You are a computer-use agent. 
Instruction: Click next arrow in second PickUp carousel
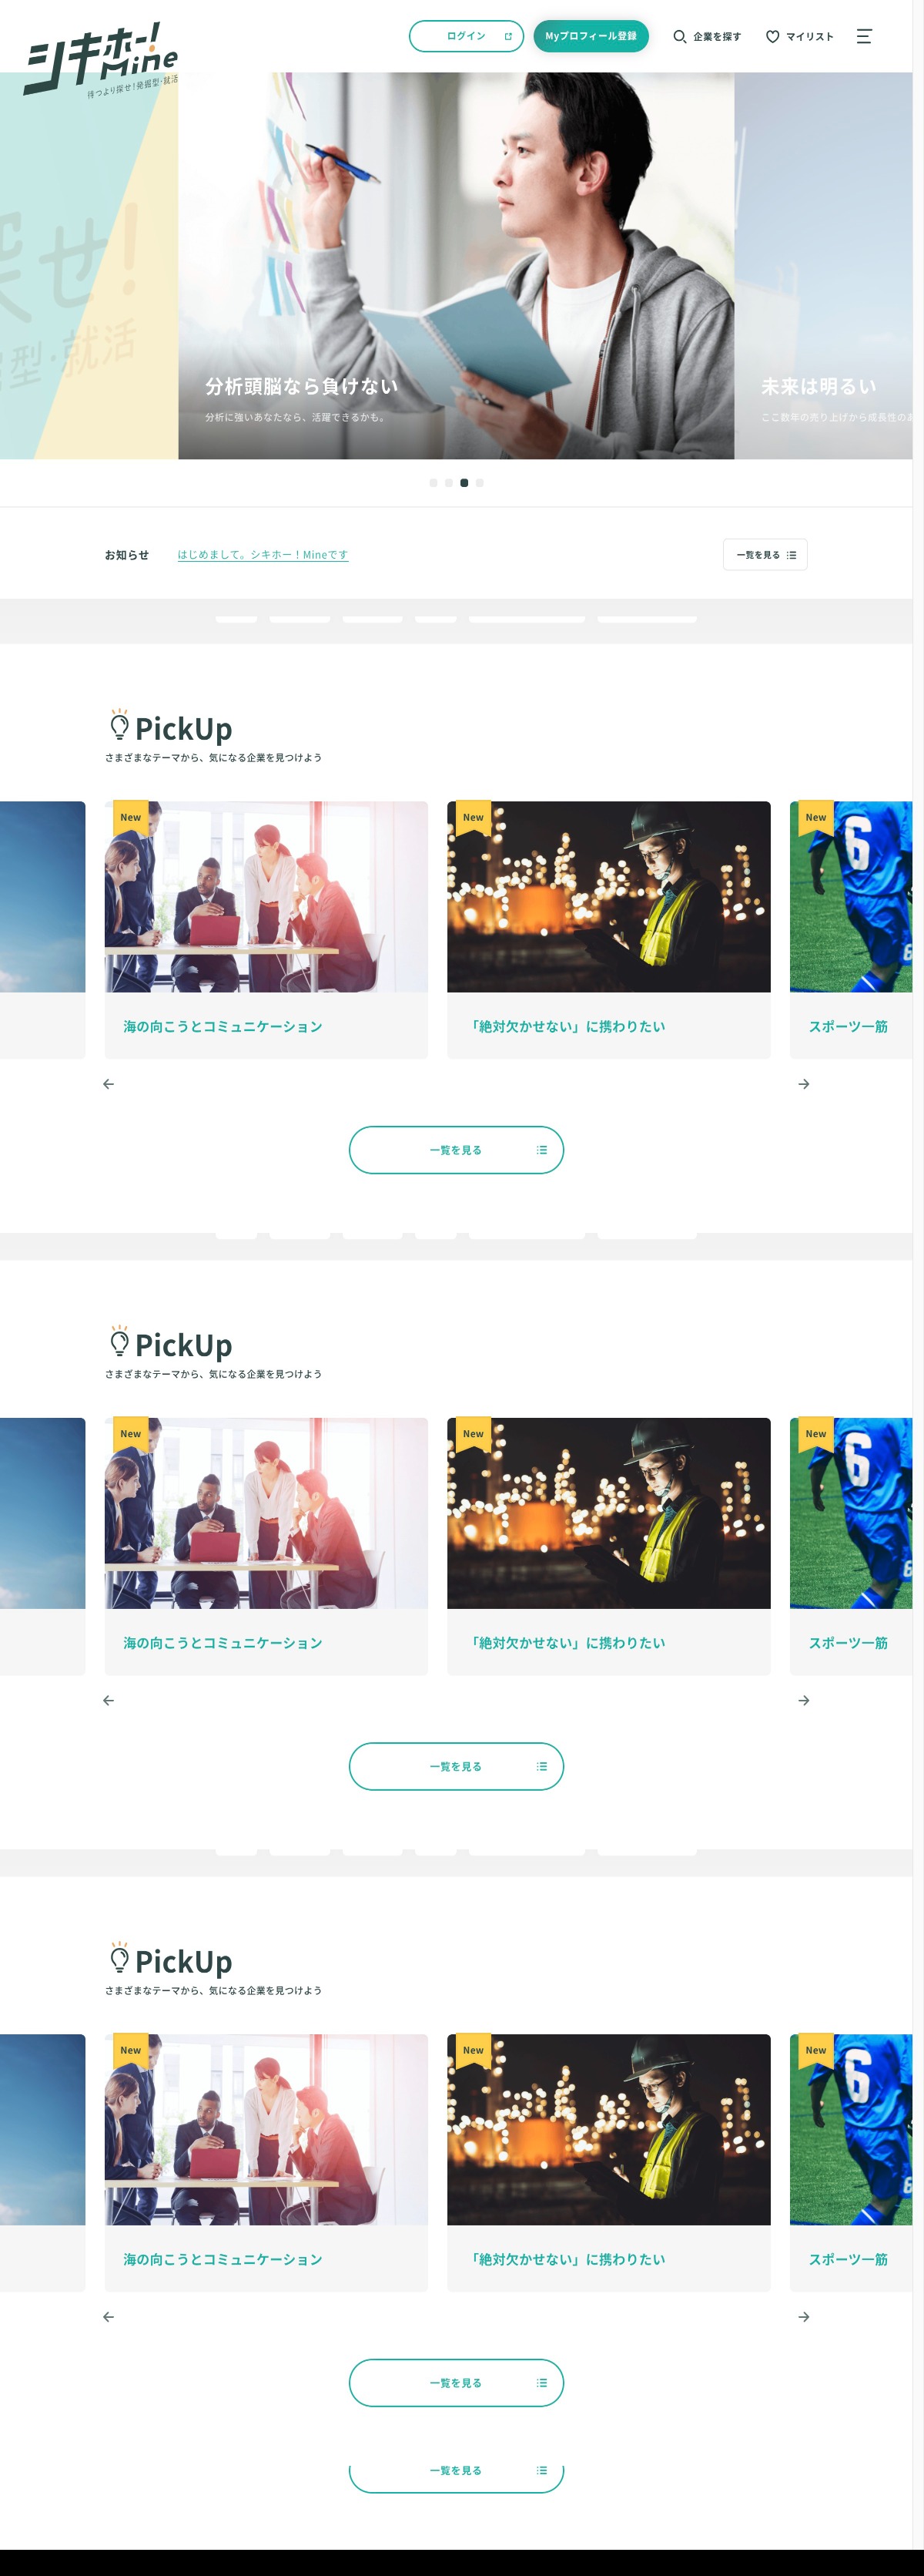pos(804,1700)
